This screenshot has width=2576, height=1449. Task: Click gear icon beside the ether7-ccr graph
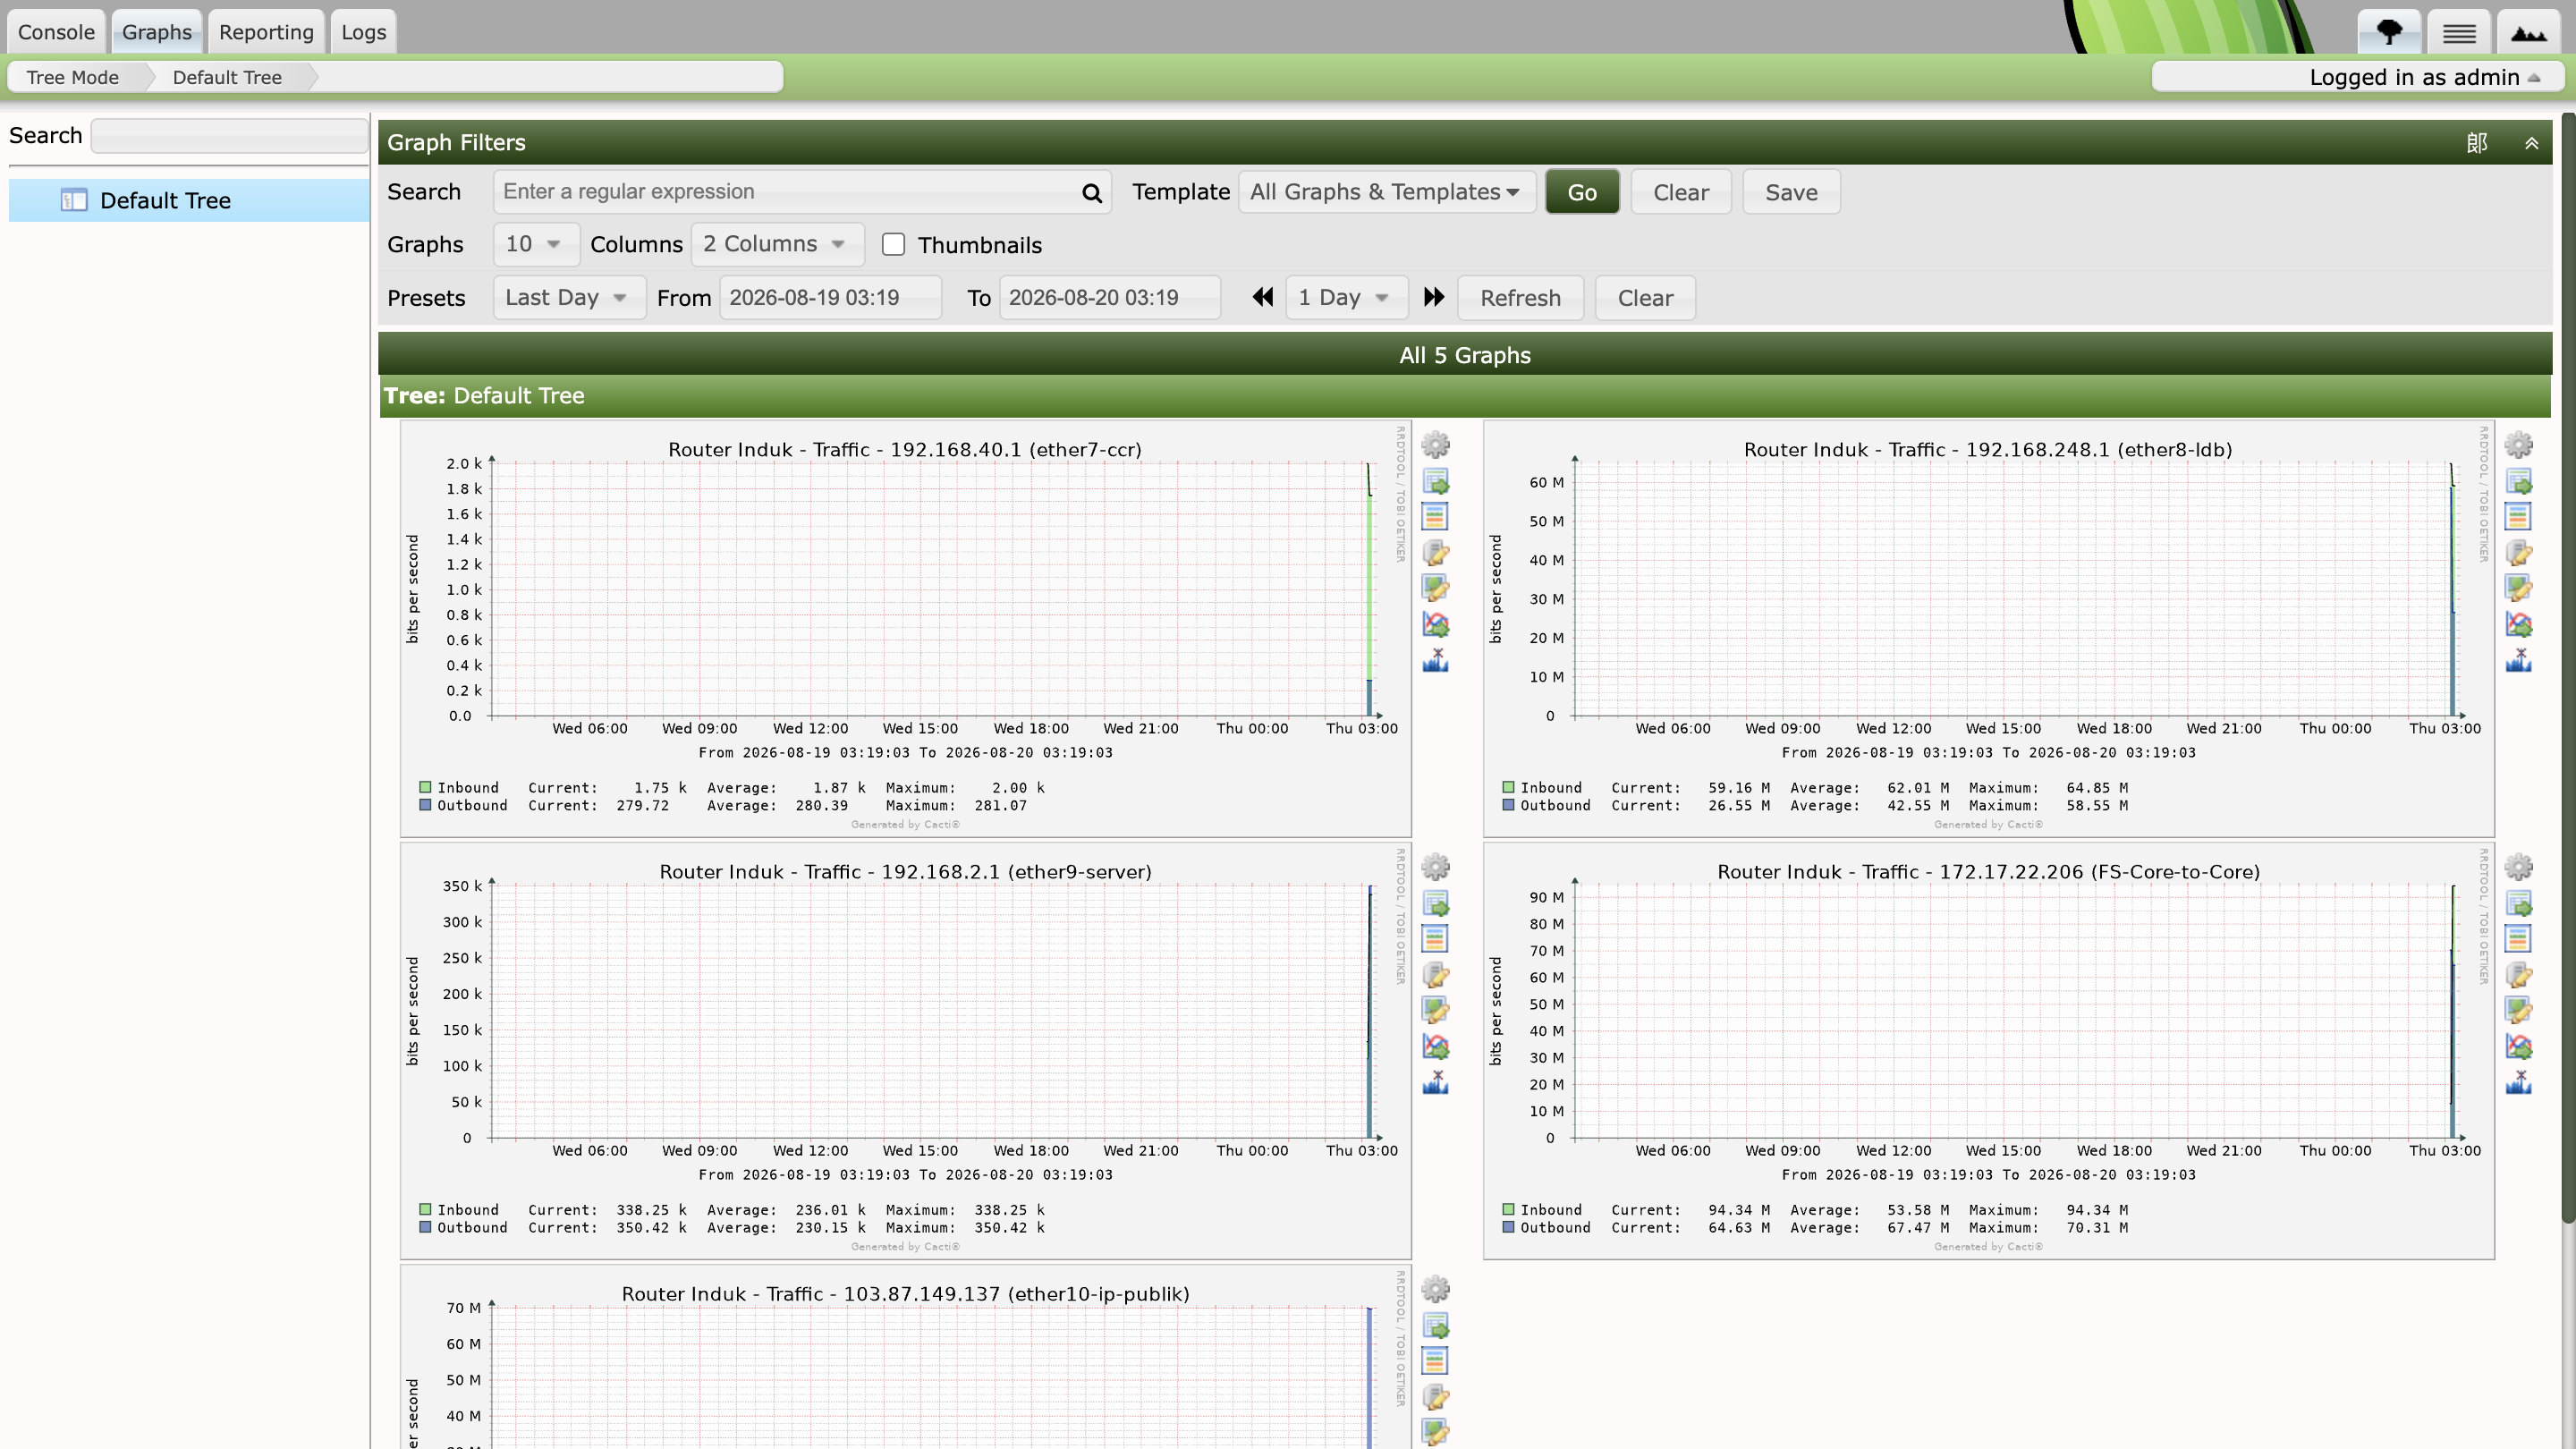1435,445
